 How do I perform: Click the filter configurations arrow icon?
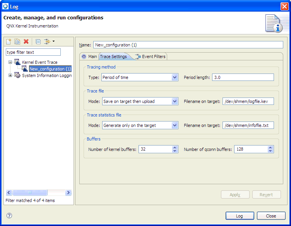[x=48, y=41]
